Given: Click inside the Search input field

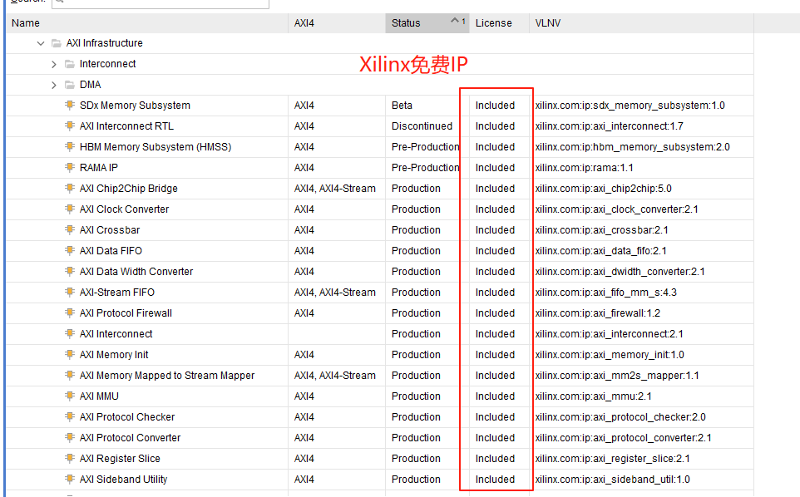Looking at the screenshot, I should coord(158,3).
